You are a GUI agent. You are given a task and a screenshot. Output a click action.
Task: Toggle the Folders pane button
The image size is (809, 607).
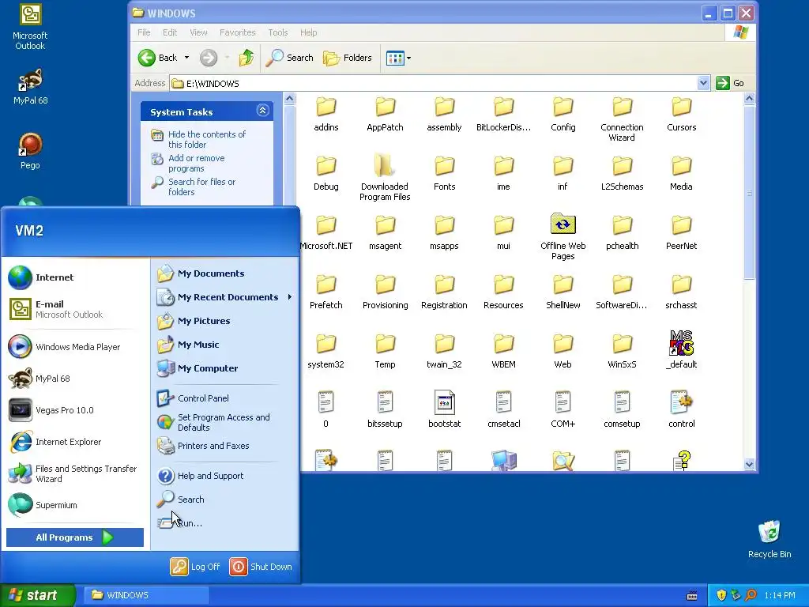pos(348,58)
